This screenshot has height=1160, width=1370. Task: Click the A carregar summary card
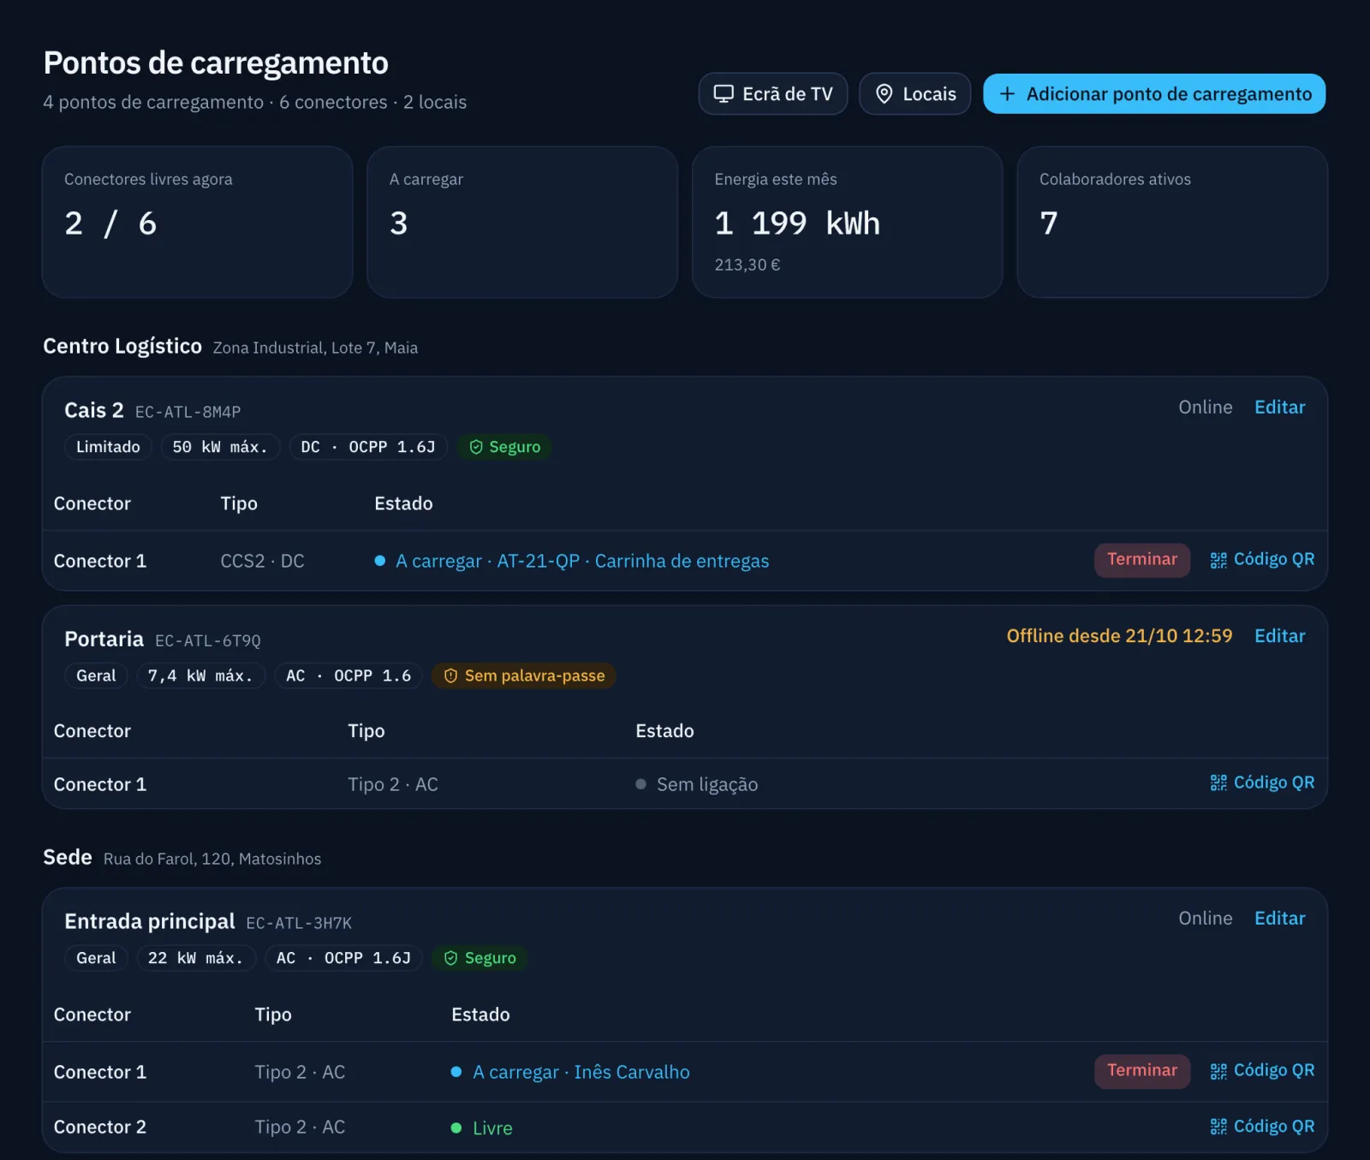pyautogui.click(x=522, y=222)
